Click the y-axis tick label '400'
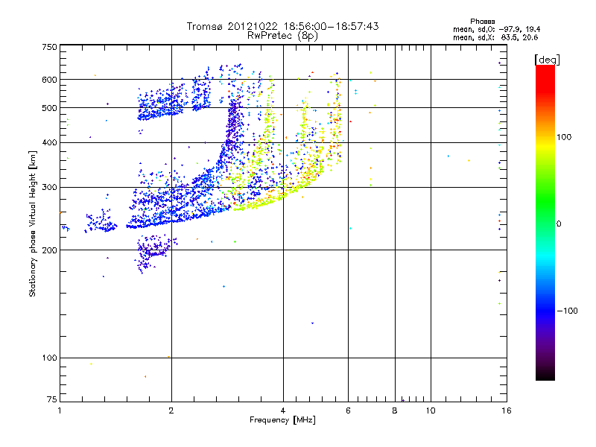This screenshot has height=447, width=596. pos(50,143)
